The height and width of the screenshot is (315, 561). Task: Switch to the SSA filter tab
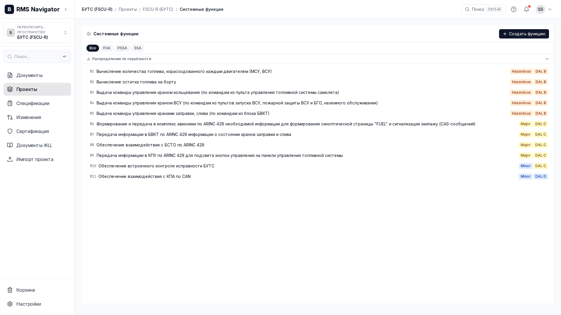pyautogui.click(x=138, y=48)
